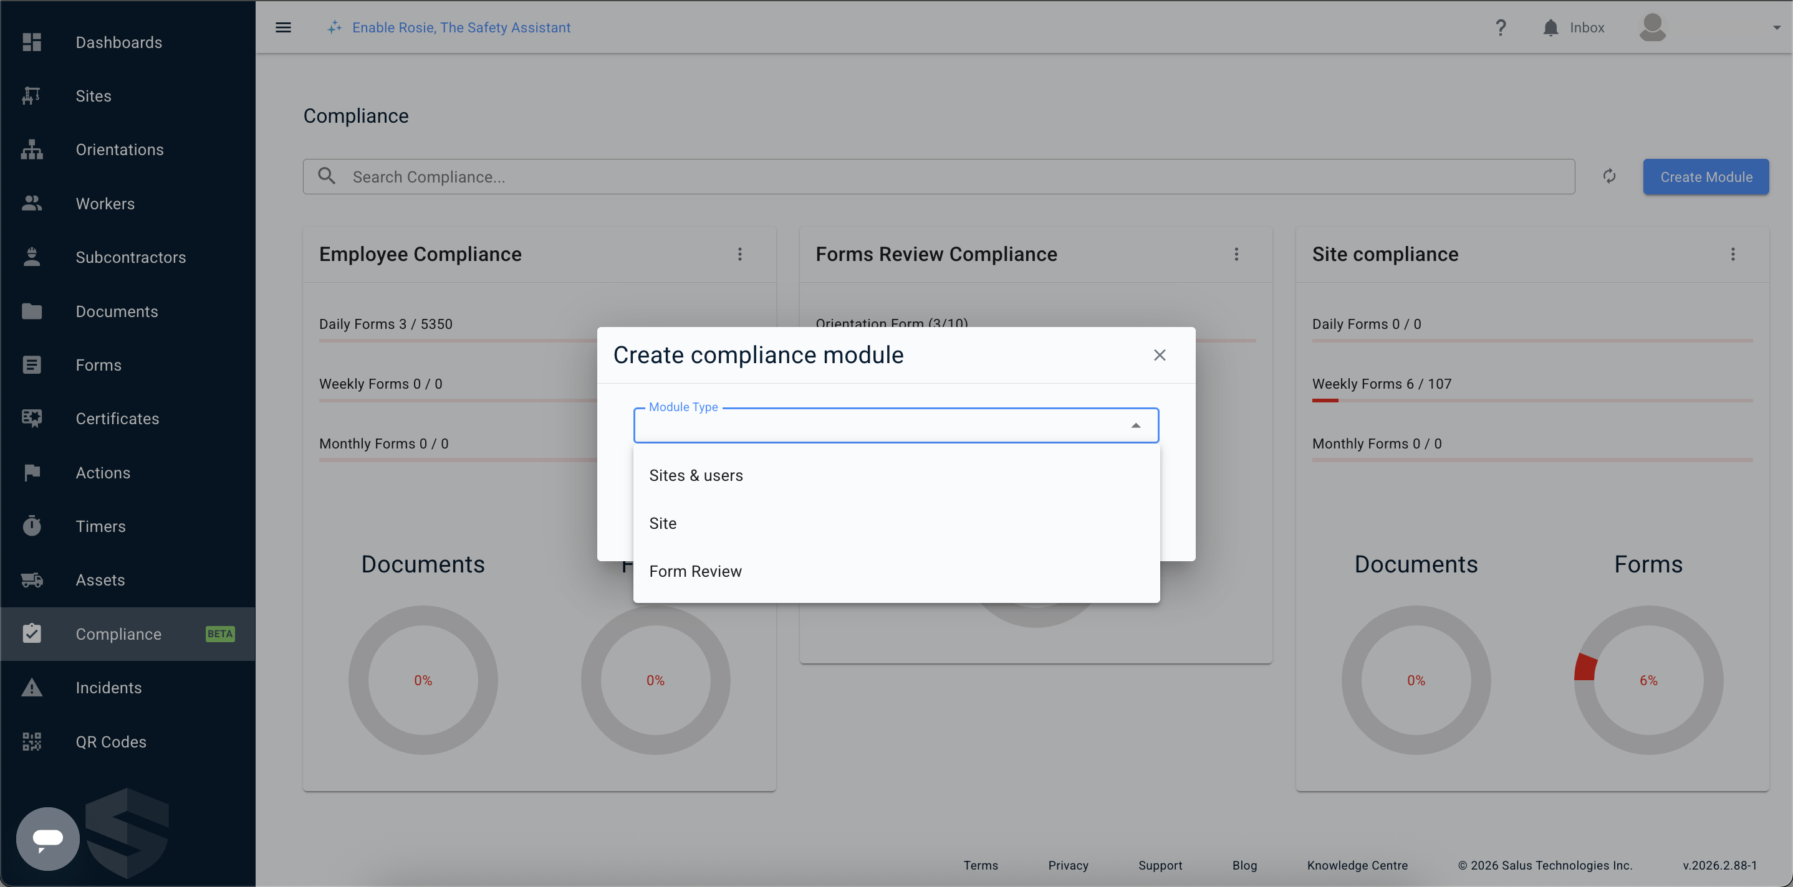Click the search magnifier icon
The width and height of the screenshot is (1793, 887).
[x=327, y=176]
